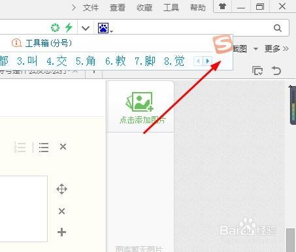Click the green lightning speed-mode icon
The width and height of the screenshot is (296, 252).
tap(69, 27)
